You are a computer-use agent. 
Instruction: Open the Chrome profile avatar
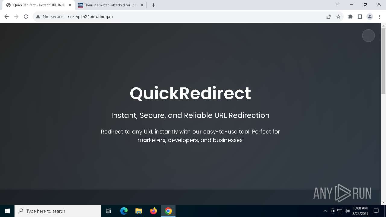(x=370, y=17)
